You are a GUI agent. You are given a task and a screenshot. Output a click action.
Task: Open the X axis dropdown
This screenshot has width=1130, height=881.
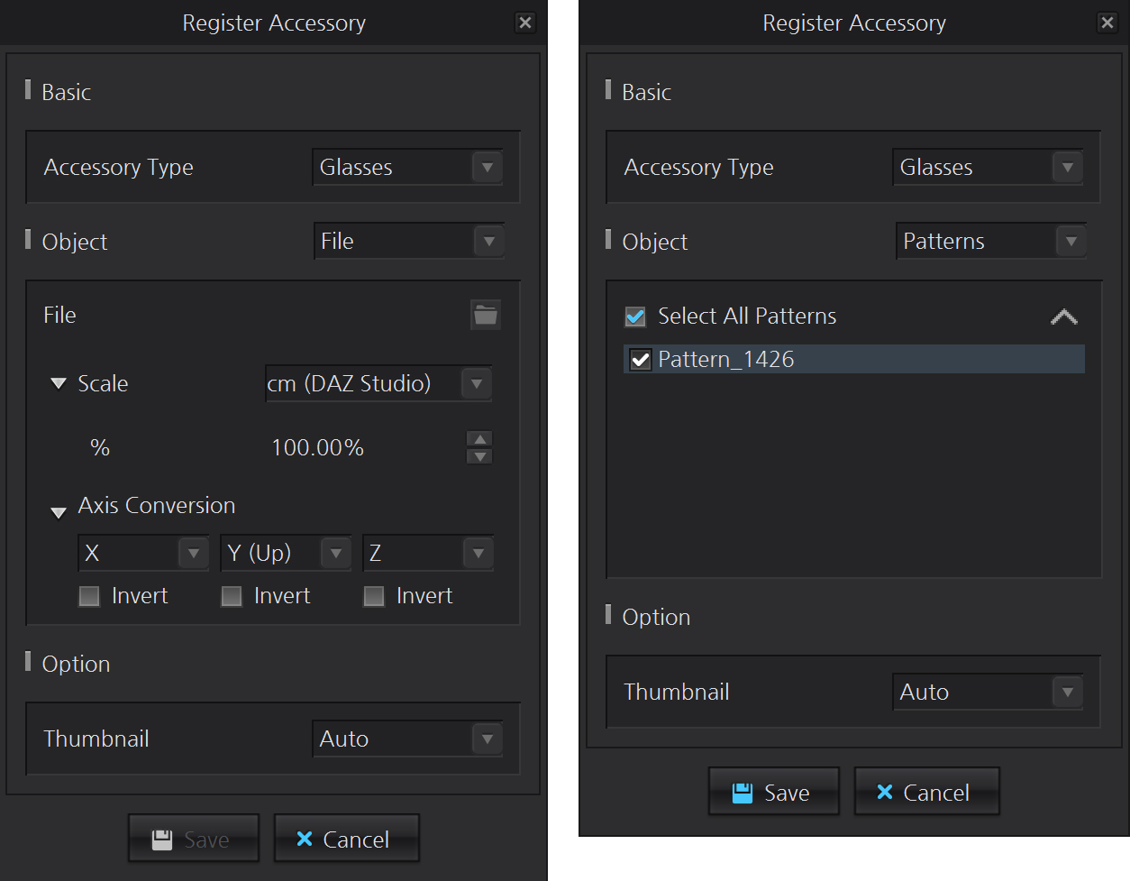click(x=143, y=553)
